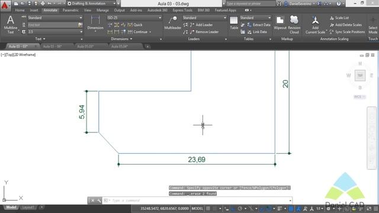Click the find text search icon
Image resolution: width=379 pixels, height=213 pixels.
[80, 25]
